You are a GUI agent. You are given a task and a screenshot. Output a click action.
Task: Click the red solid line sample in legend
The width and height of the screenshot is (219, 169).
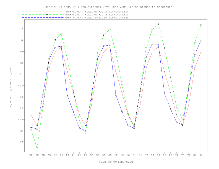click(x=43, y=12)
